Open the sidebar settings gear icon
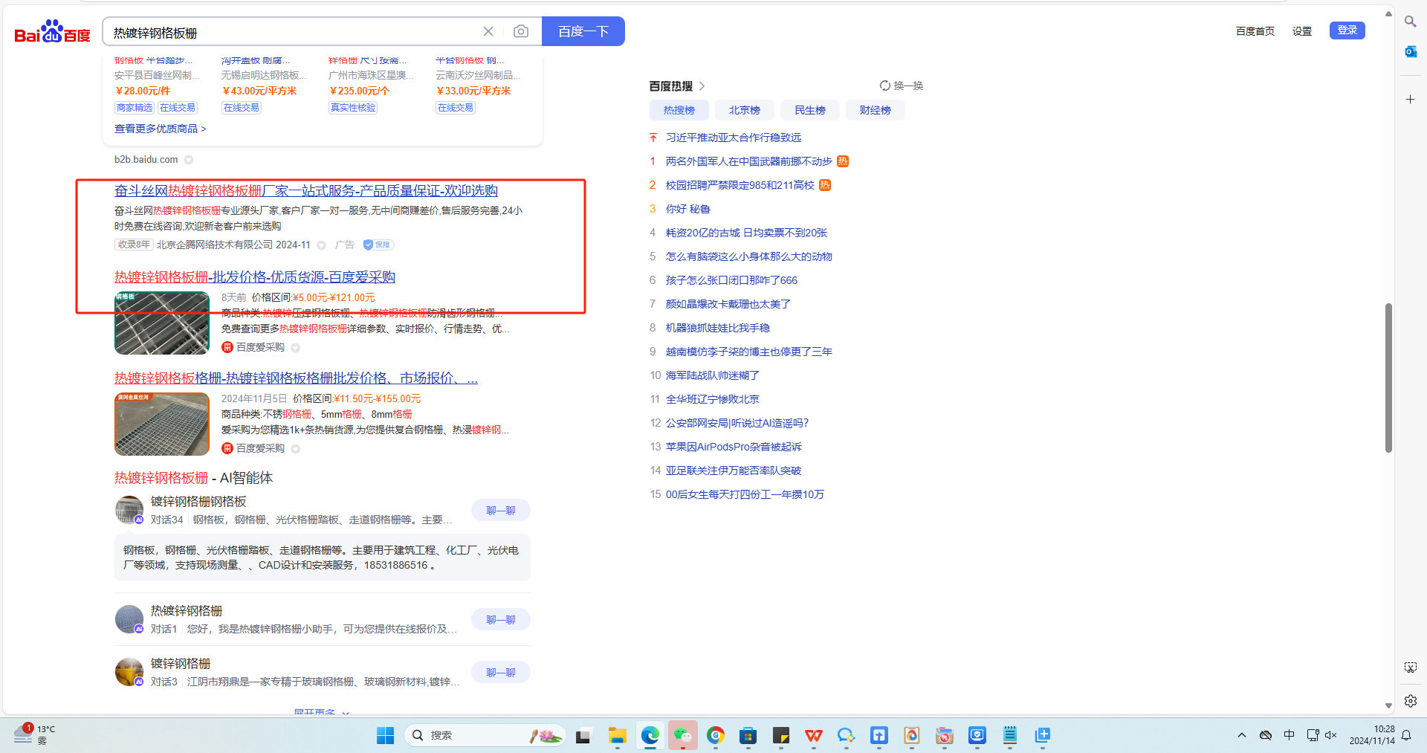 pyautogui.click(x=1410, y=701)
